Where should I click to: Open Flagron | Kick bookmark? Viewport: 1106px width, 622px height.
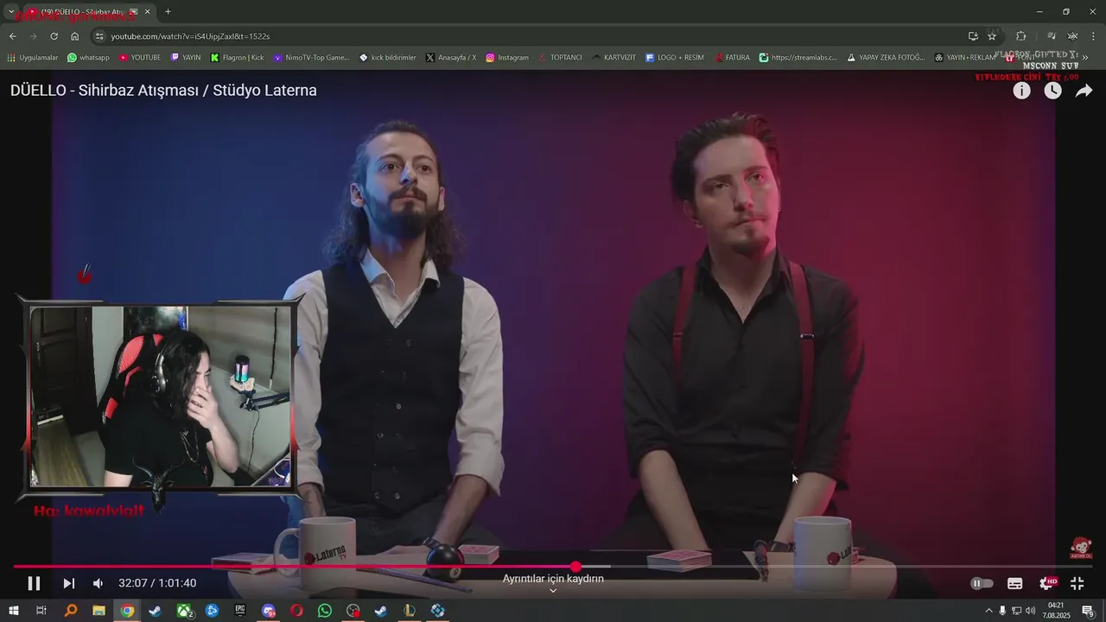pyautogui.click(x=237, y=58)
